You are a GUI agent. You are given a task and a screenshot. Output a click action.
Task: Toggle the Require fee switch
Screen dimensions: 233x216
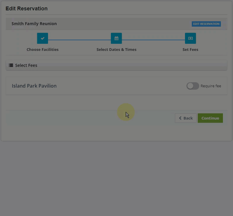point(193,86)
